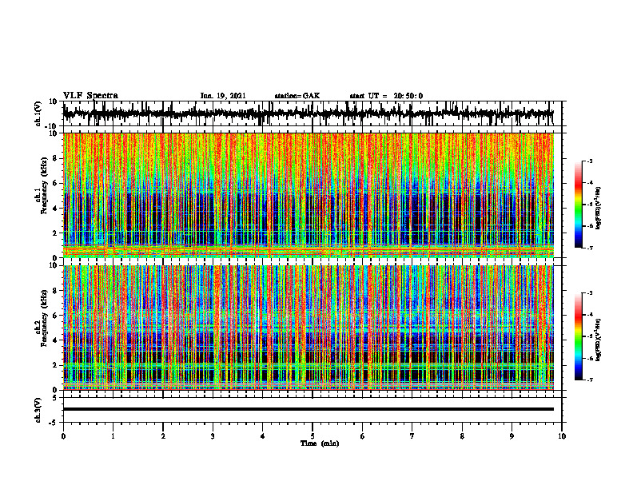Screen dimensions: 633x489
Task: Click time axis tick label 5
Action: (313, 436)
